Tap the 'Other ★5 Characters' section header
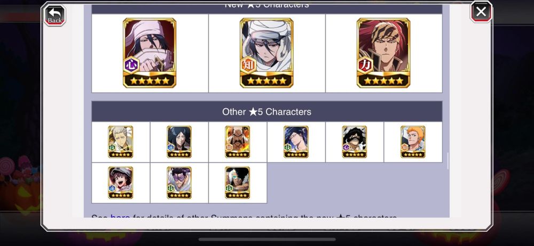This screenshot has width=534, height=246. [266, 111]
